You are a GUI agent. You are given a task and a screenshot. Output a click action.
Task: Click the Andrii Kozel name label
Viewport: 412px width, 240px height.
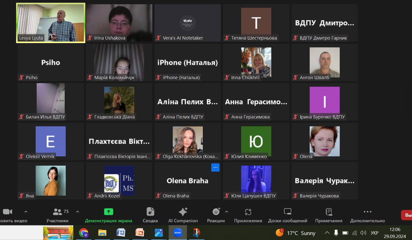coord(107,196)
